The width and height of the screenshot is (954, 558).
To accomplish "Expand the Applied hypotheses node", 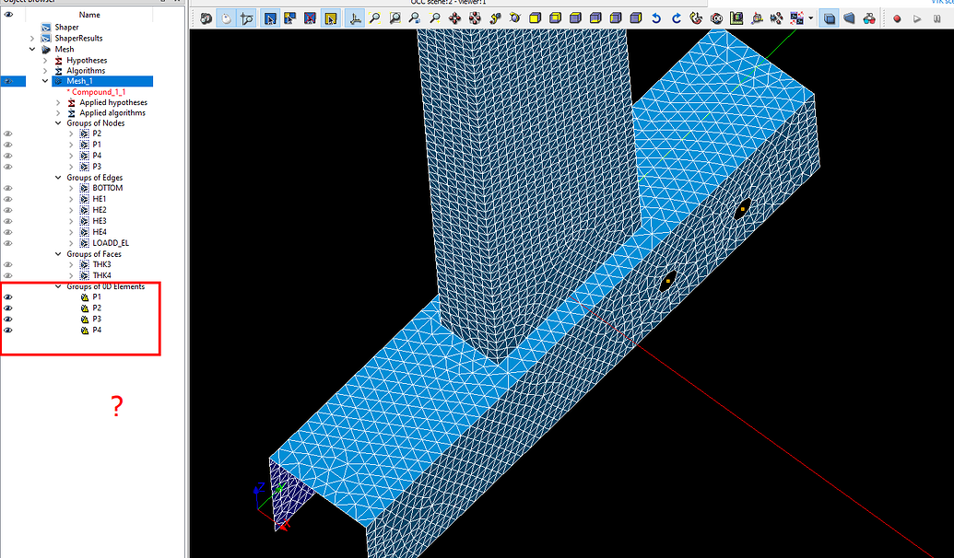I will [x=58, y=103].
